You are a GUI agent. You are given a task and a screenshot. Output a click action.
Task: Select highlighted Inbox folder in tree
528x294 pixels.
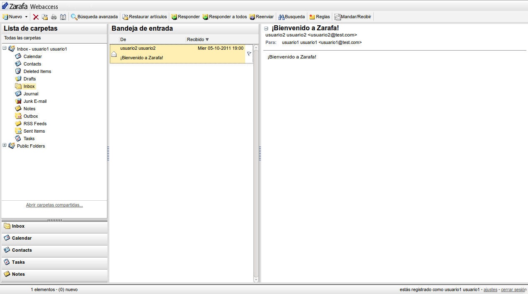(x=29, y=86)
